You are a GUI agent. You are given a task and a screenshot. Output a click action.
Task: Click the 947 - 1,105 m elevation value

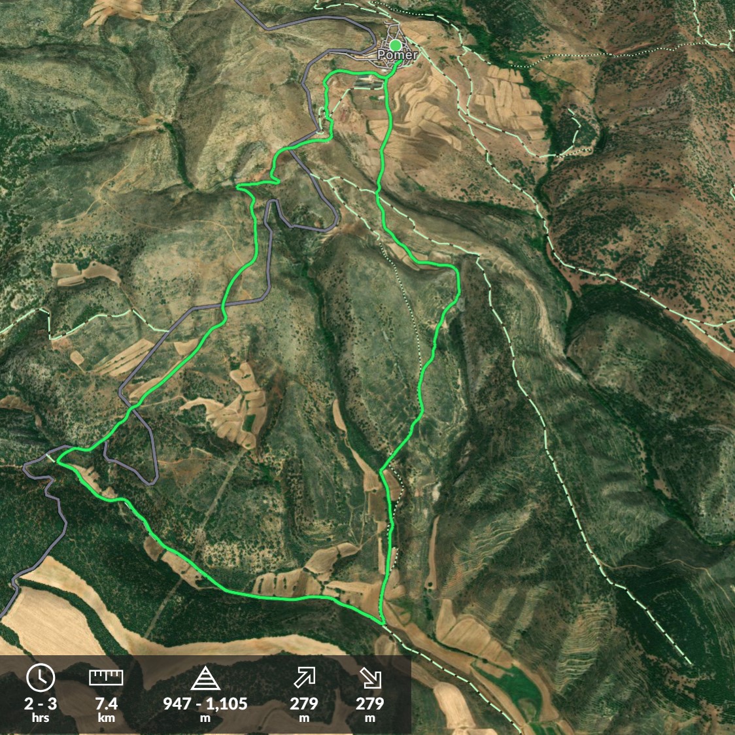coord(205,709)
